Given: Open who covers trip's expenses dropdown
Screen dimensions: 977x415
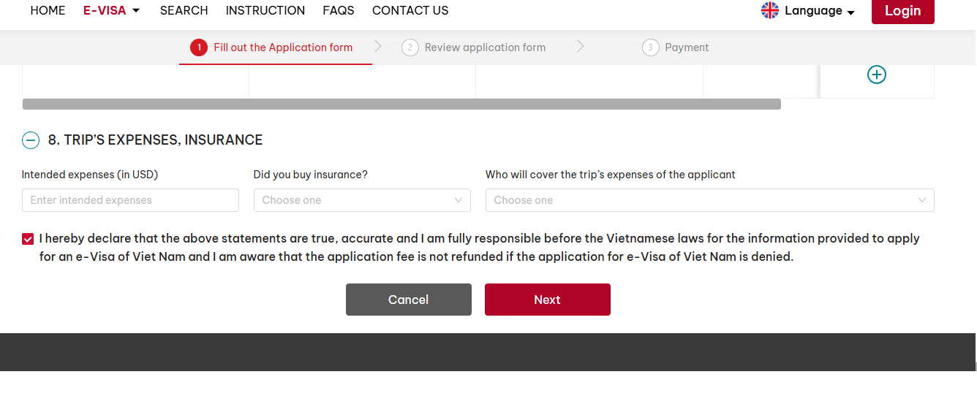Looking at the screenshot, I should [x=709, y=200].
